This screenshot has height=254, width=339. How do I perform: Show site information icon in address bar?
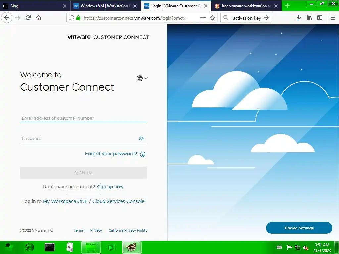[x=72, y=18]
